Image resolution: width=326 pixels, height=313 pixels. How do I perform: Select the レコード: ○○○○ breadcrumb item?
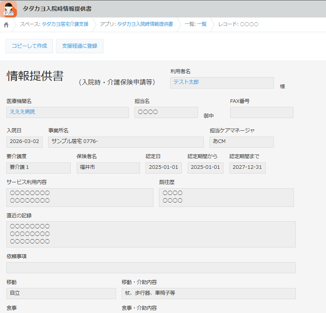(238, 24)
